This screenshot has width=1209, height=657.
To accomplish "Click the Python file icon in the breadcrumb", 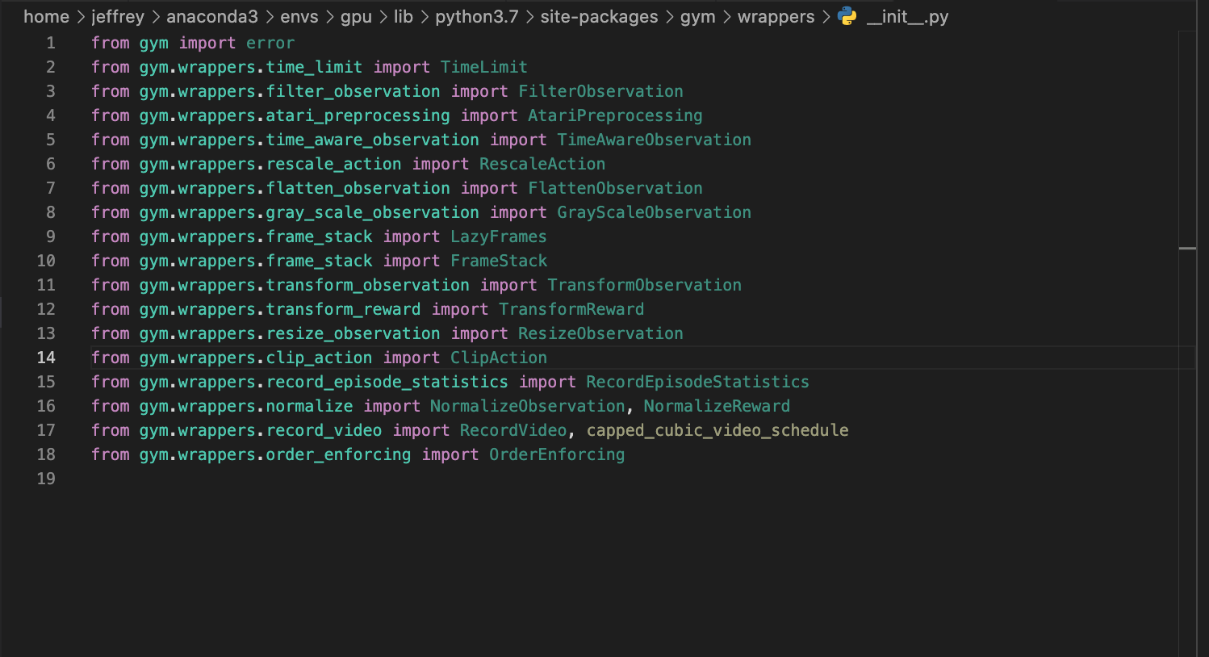I will coord(846,16).
